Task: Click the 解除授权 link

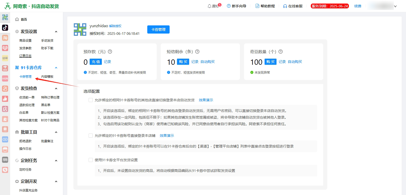Action: tap(115, 26)
